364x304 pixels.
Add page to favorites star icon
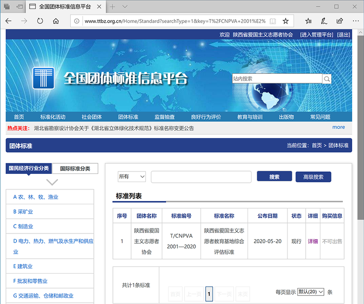coord(286,21)
